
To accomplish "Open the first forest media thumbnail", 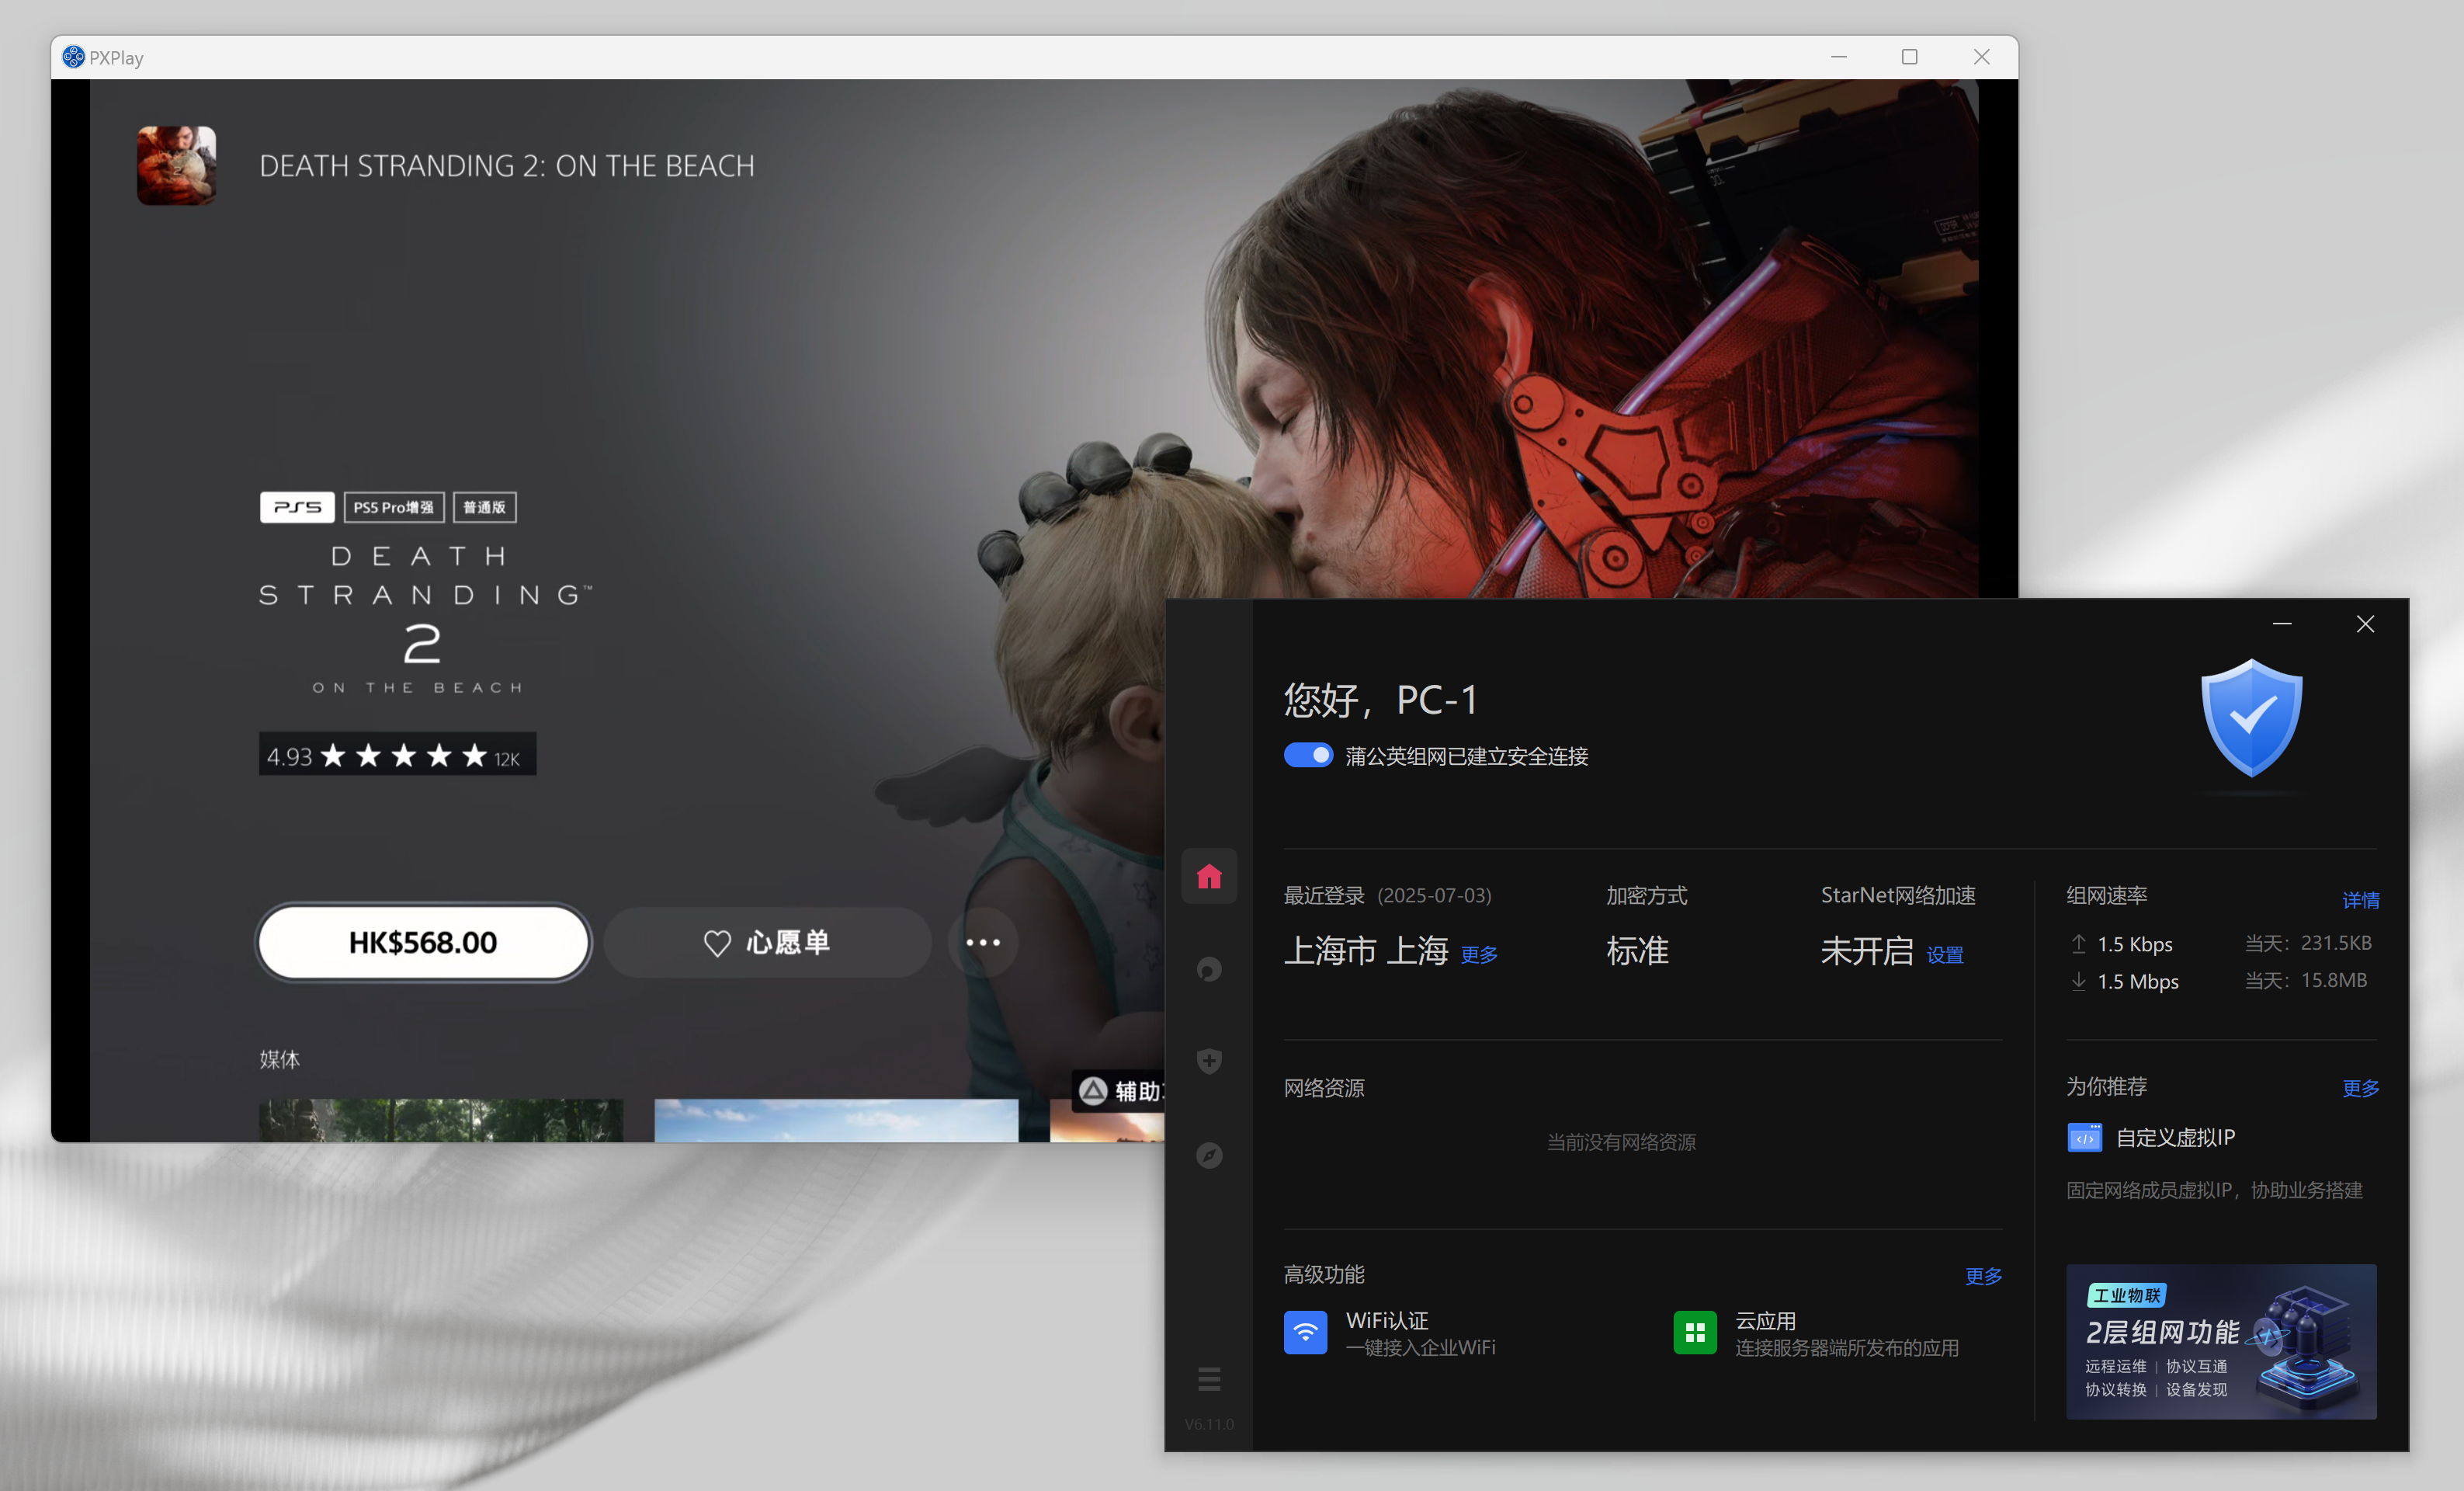I will point(440,1120).
